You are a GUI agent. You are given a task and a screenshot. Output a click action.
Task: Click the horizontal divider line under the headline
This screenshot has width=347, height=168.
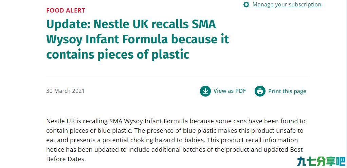(x=178, y=78)
